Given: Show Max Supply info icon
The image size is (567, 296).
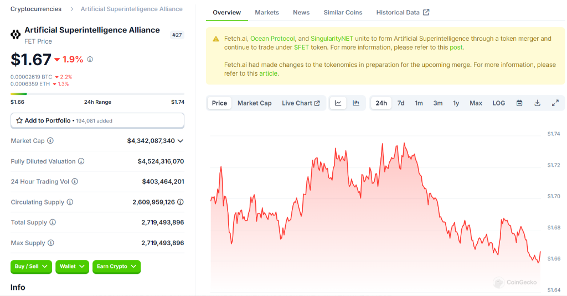Looking at the screenshot, I should [51, 242].
